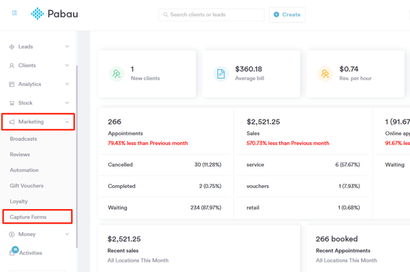The image size is (410, 272).
Task: Expand the Leads menu chevron
Action: 68,46
